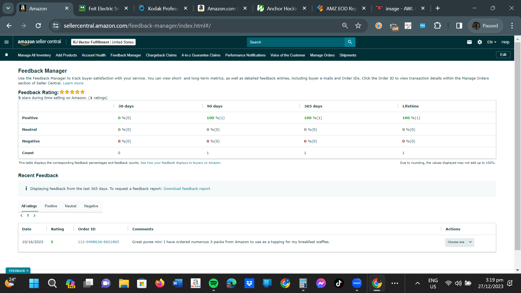The height and width of the screenshot is (293, 521).
Task: Click the amazon seller central logo
Action: click(x=39, y=42)
